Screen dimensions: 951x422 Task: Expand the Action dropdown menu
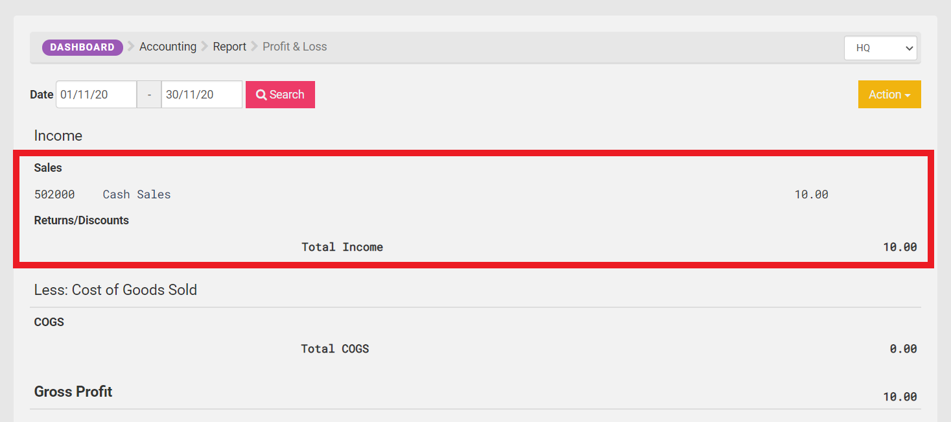pyautogui.click(x=889, y=95)
